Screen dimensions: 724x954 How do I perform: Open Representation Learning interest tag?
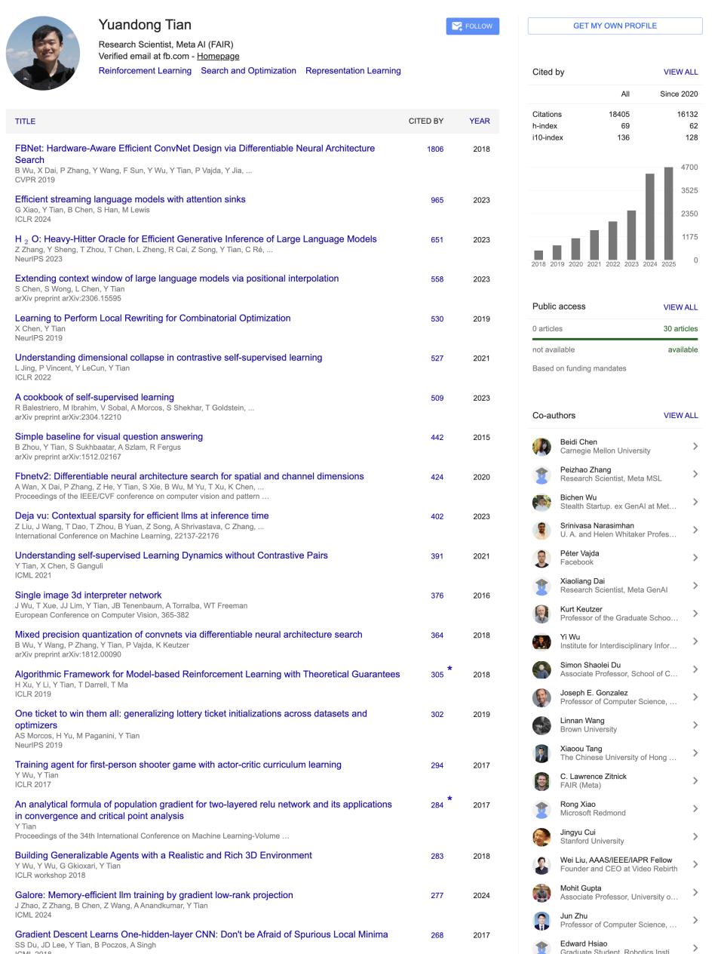pyautogui.click(x=353, y=71)
